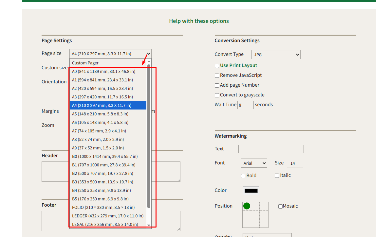This screenshot has height=237, width=389.
Task: Open the Convert Type dropdown
Action: coord(276,55)
